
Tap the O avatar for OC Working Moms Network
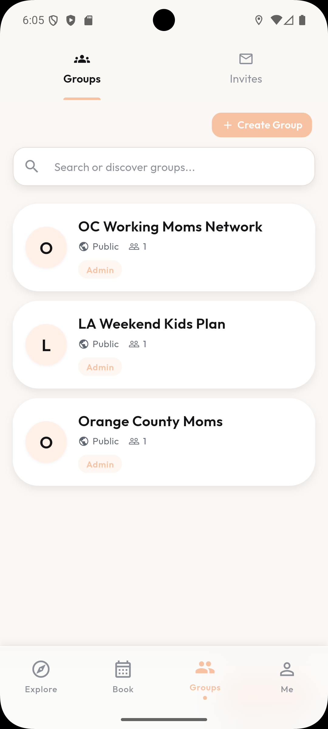click(x=46, y=248)
